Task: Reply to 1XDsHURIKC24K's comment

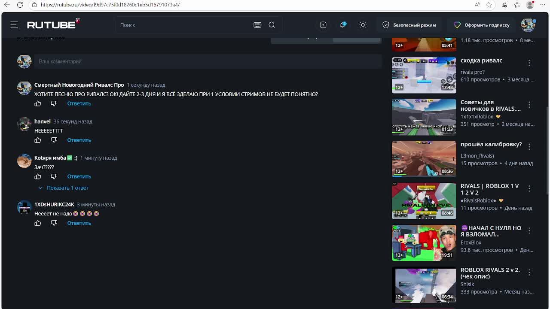Action: pyautogui.click(x=79, y=223)
